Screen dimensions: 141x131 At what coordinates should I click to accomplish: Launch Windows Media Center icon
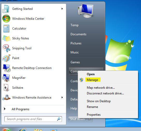coord(6,19)
